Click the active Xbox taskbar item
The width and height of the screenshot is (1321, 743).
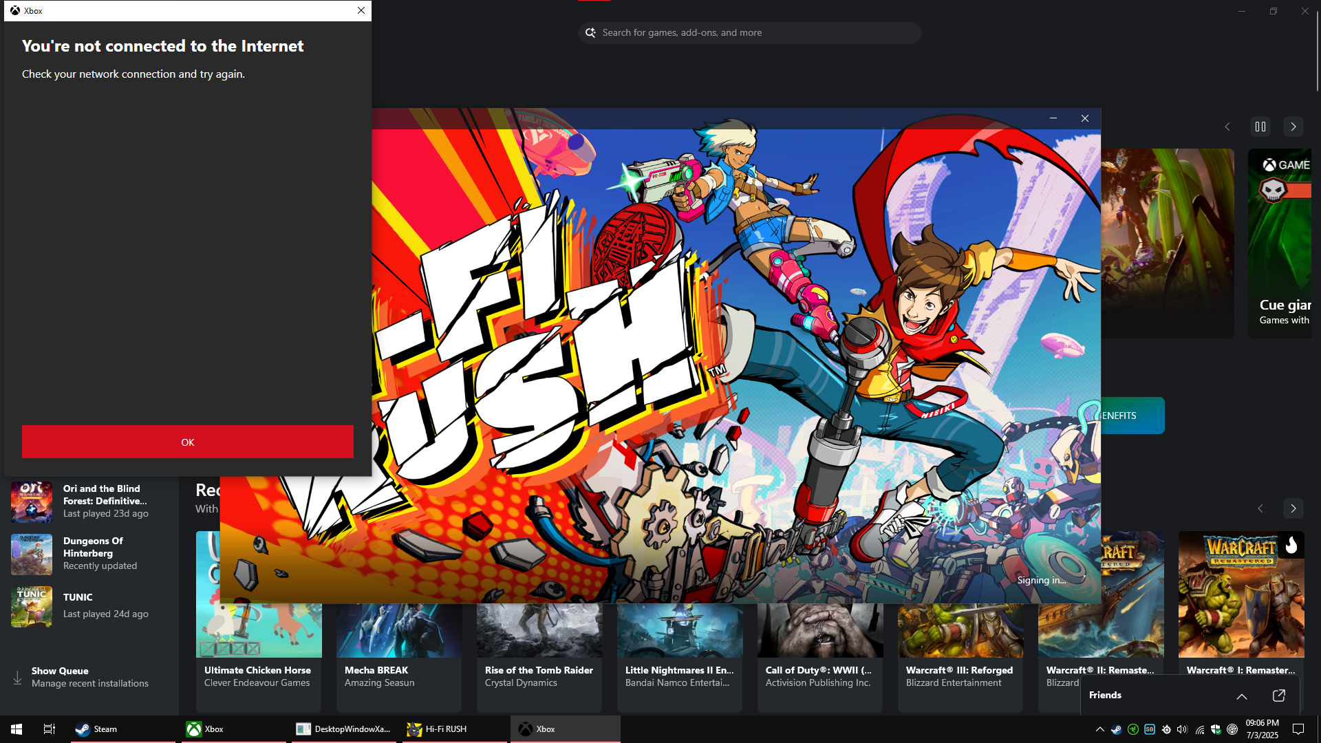566,729
